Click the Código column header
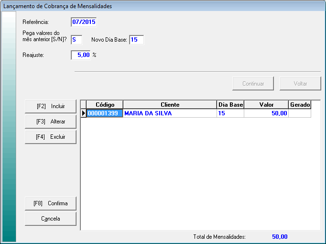This screenshot has width=326, height=244. pos(105,104)
